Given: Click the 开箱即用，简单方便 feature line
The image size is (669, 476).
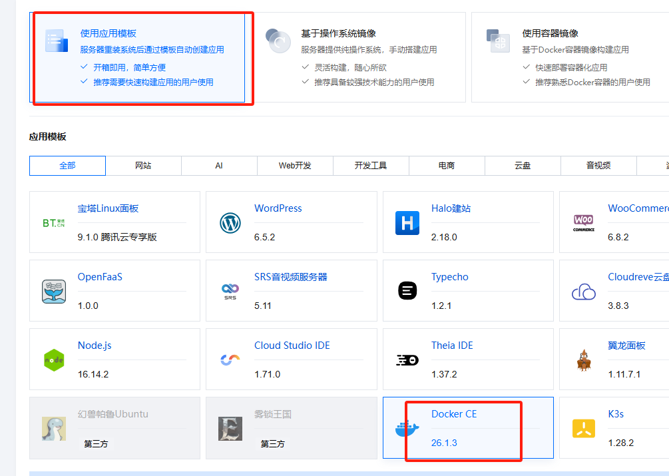Looking at the screenshot, I should coord(130,67).
